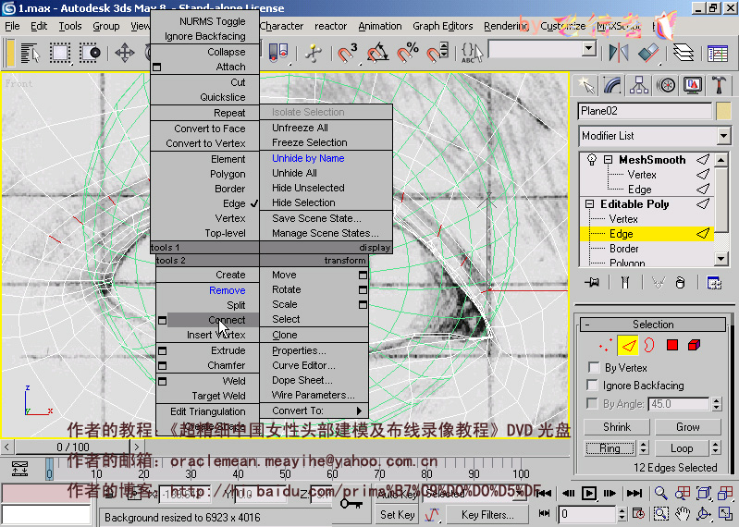Increment Ring spinner
This screenshot has height=527, width=739.
[x=644, y=445]
